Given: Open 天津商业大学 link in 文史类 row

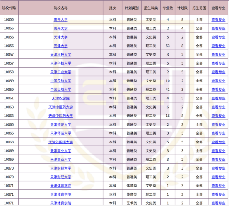Looking at the screenshot, I should tap(60, 151).
